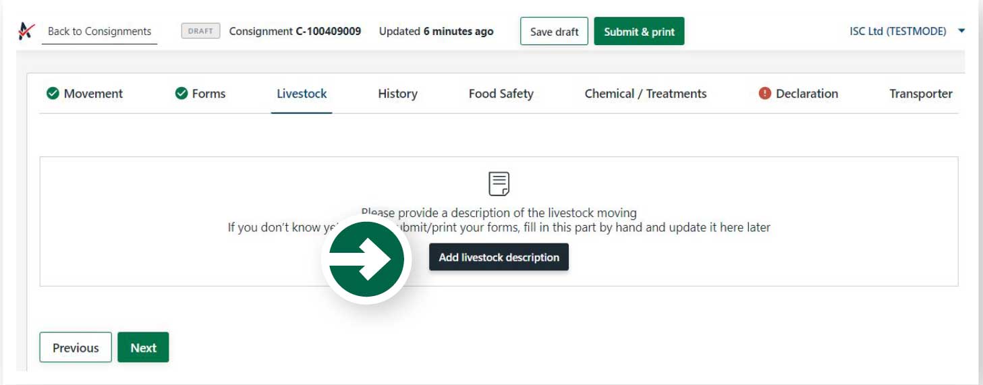The height and width of the screenshot is (385, 983).
Task: Open the ISC Ltd (TESTMODE) account menu
Action: point(898,31)
